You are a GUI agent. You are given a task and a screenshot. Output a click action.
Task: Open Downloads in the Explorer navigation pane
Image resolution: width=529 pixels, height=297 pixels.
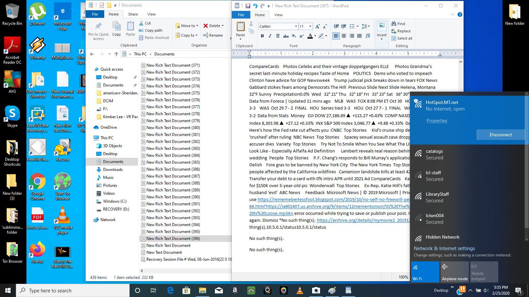coord(113,170)
